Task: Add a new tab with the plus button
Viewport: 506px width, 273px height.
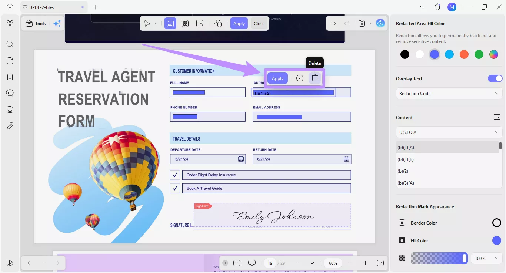Action: point(95,7)
